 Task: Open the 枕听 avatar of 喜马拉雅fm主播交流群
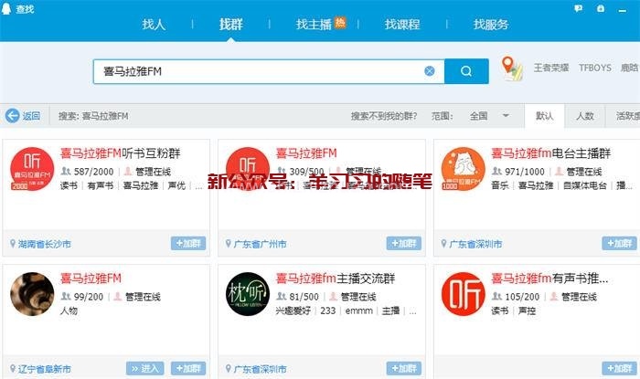pyautogui.click(x=248, y=294)
